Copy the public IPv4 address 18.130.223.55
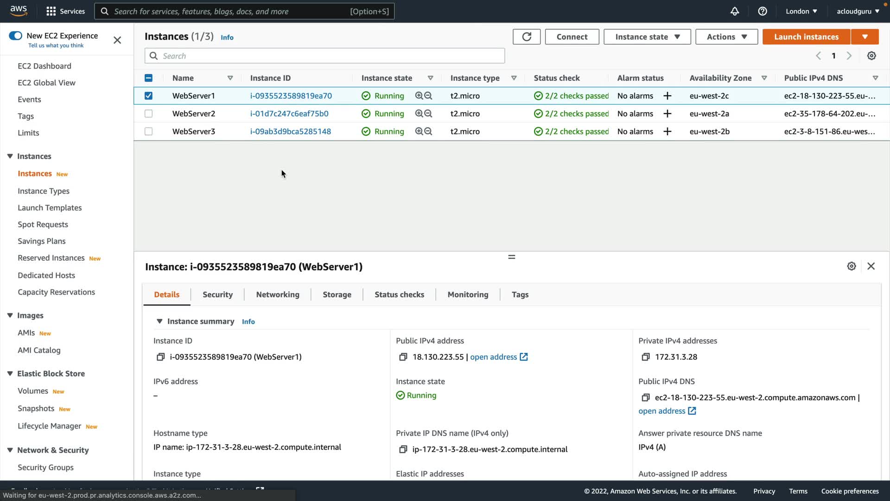The image size is (890, 501). (403, 357)
